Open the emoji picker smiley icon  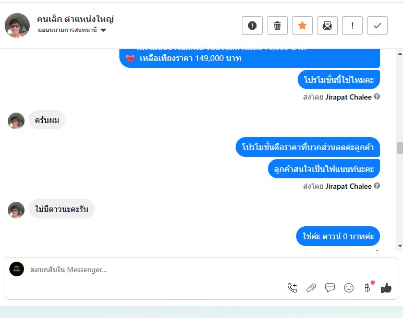click(x=348, y=288)
